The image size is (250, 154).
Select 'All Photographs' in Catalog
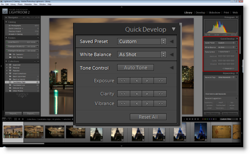point(22,25)
